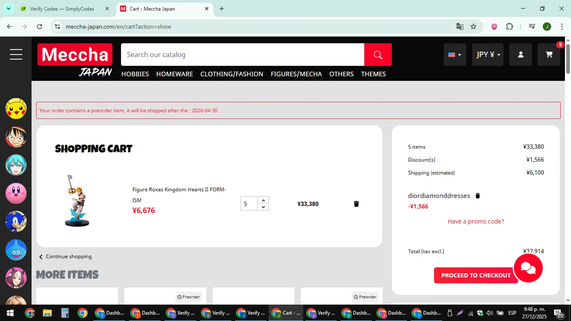
Task: Select the Pikachu character icon in sidebar
Action: (16, 109)
